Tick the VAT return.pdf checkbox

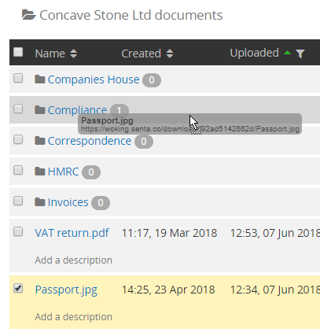tap(18, 231)
